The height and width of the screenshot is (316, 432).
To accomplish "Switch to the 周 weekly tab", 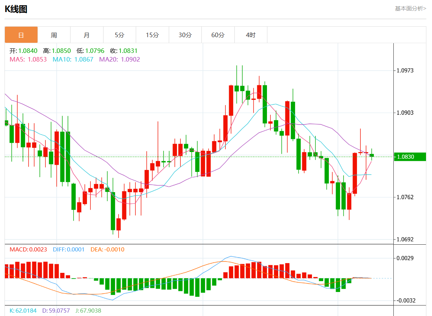I will coord(54,35).
